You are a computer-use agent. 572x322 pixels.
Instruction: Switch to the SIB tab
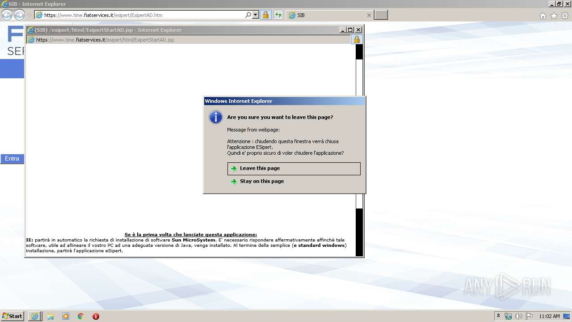click(x=330, y=15)
